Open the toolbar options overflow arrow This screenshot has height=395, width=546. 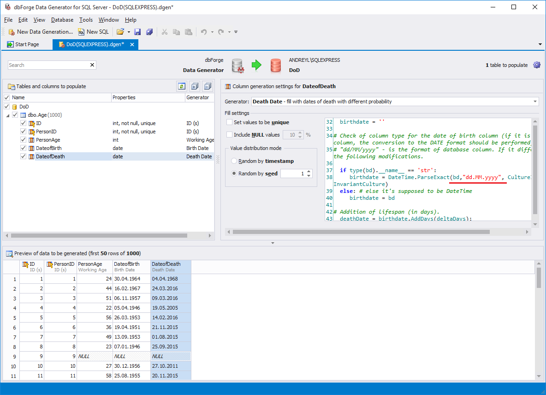[x=236, y=32]
